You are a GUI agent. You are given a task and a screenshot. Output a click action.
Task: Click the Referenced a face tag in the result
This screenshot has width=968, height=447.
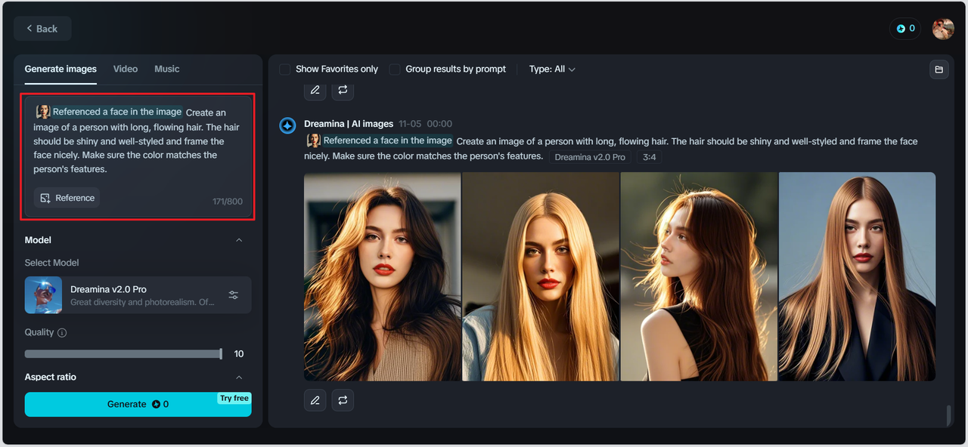tap(380, 140)
